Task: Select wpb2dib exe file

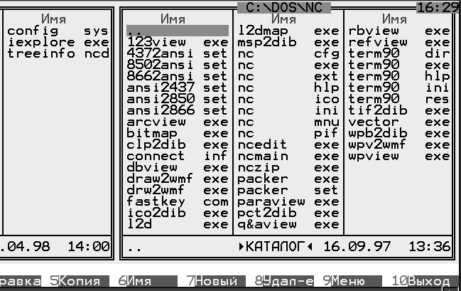Action: click(399, 134)
